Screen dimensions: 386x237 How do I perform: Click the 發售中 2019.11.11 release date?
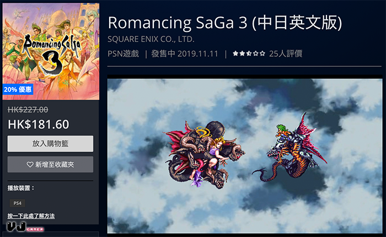click(x=185, y=53)
